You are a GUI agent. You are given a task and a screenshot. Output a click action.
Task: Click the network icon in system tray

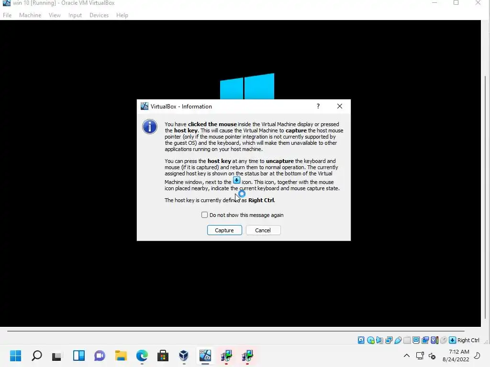tap(420, 356)
